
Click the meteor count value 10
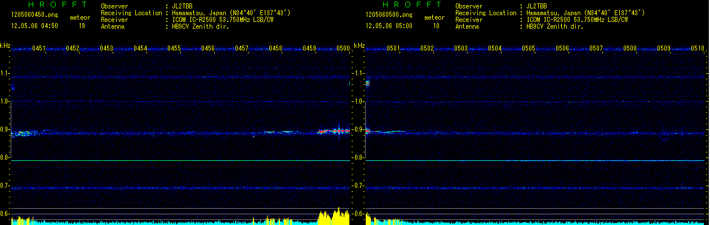tap(436, 26)
